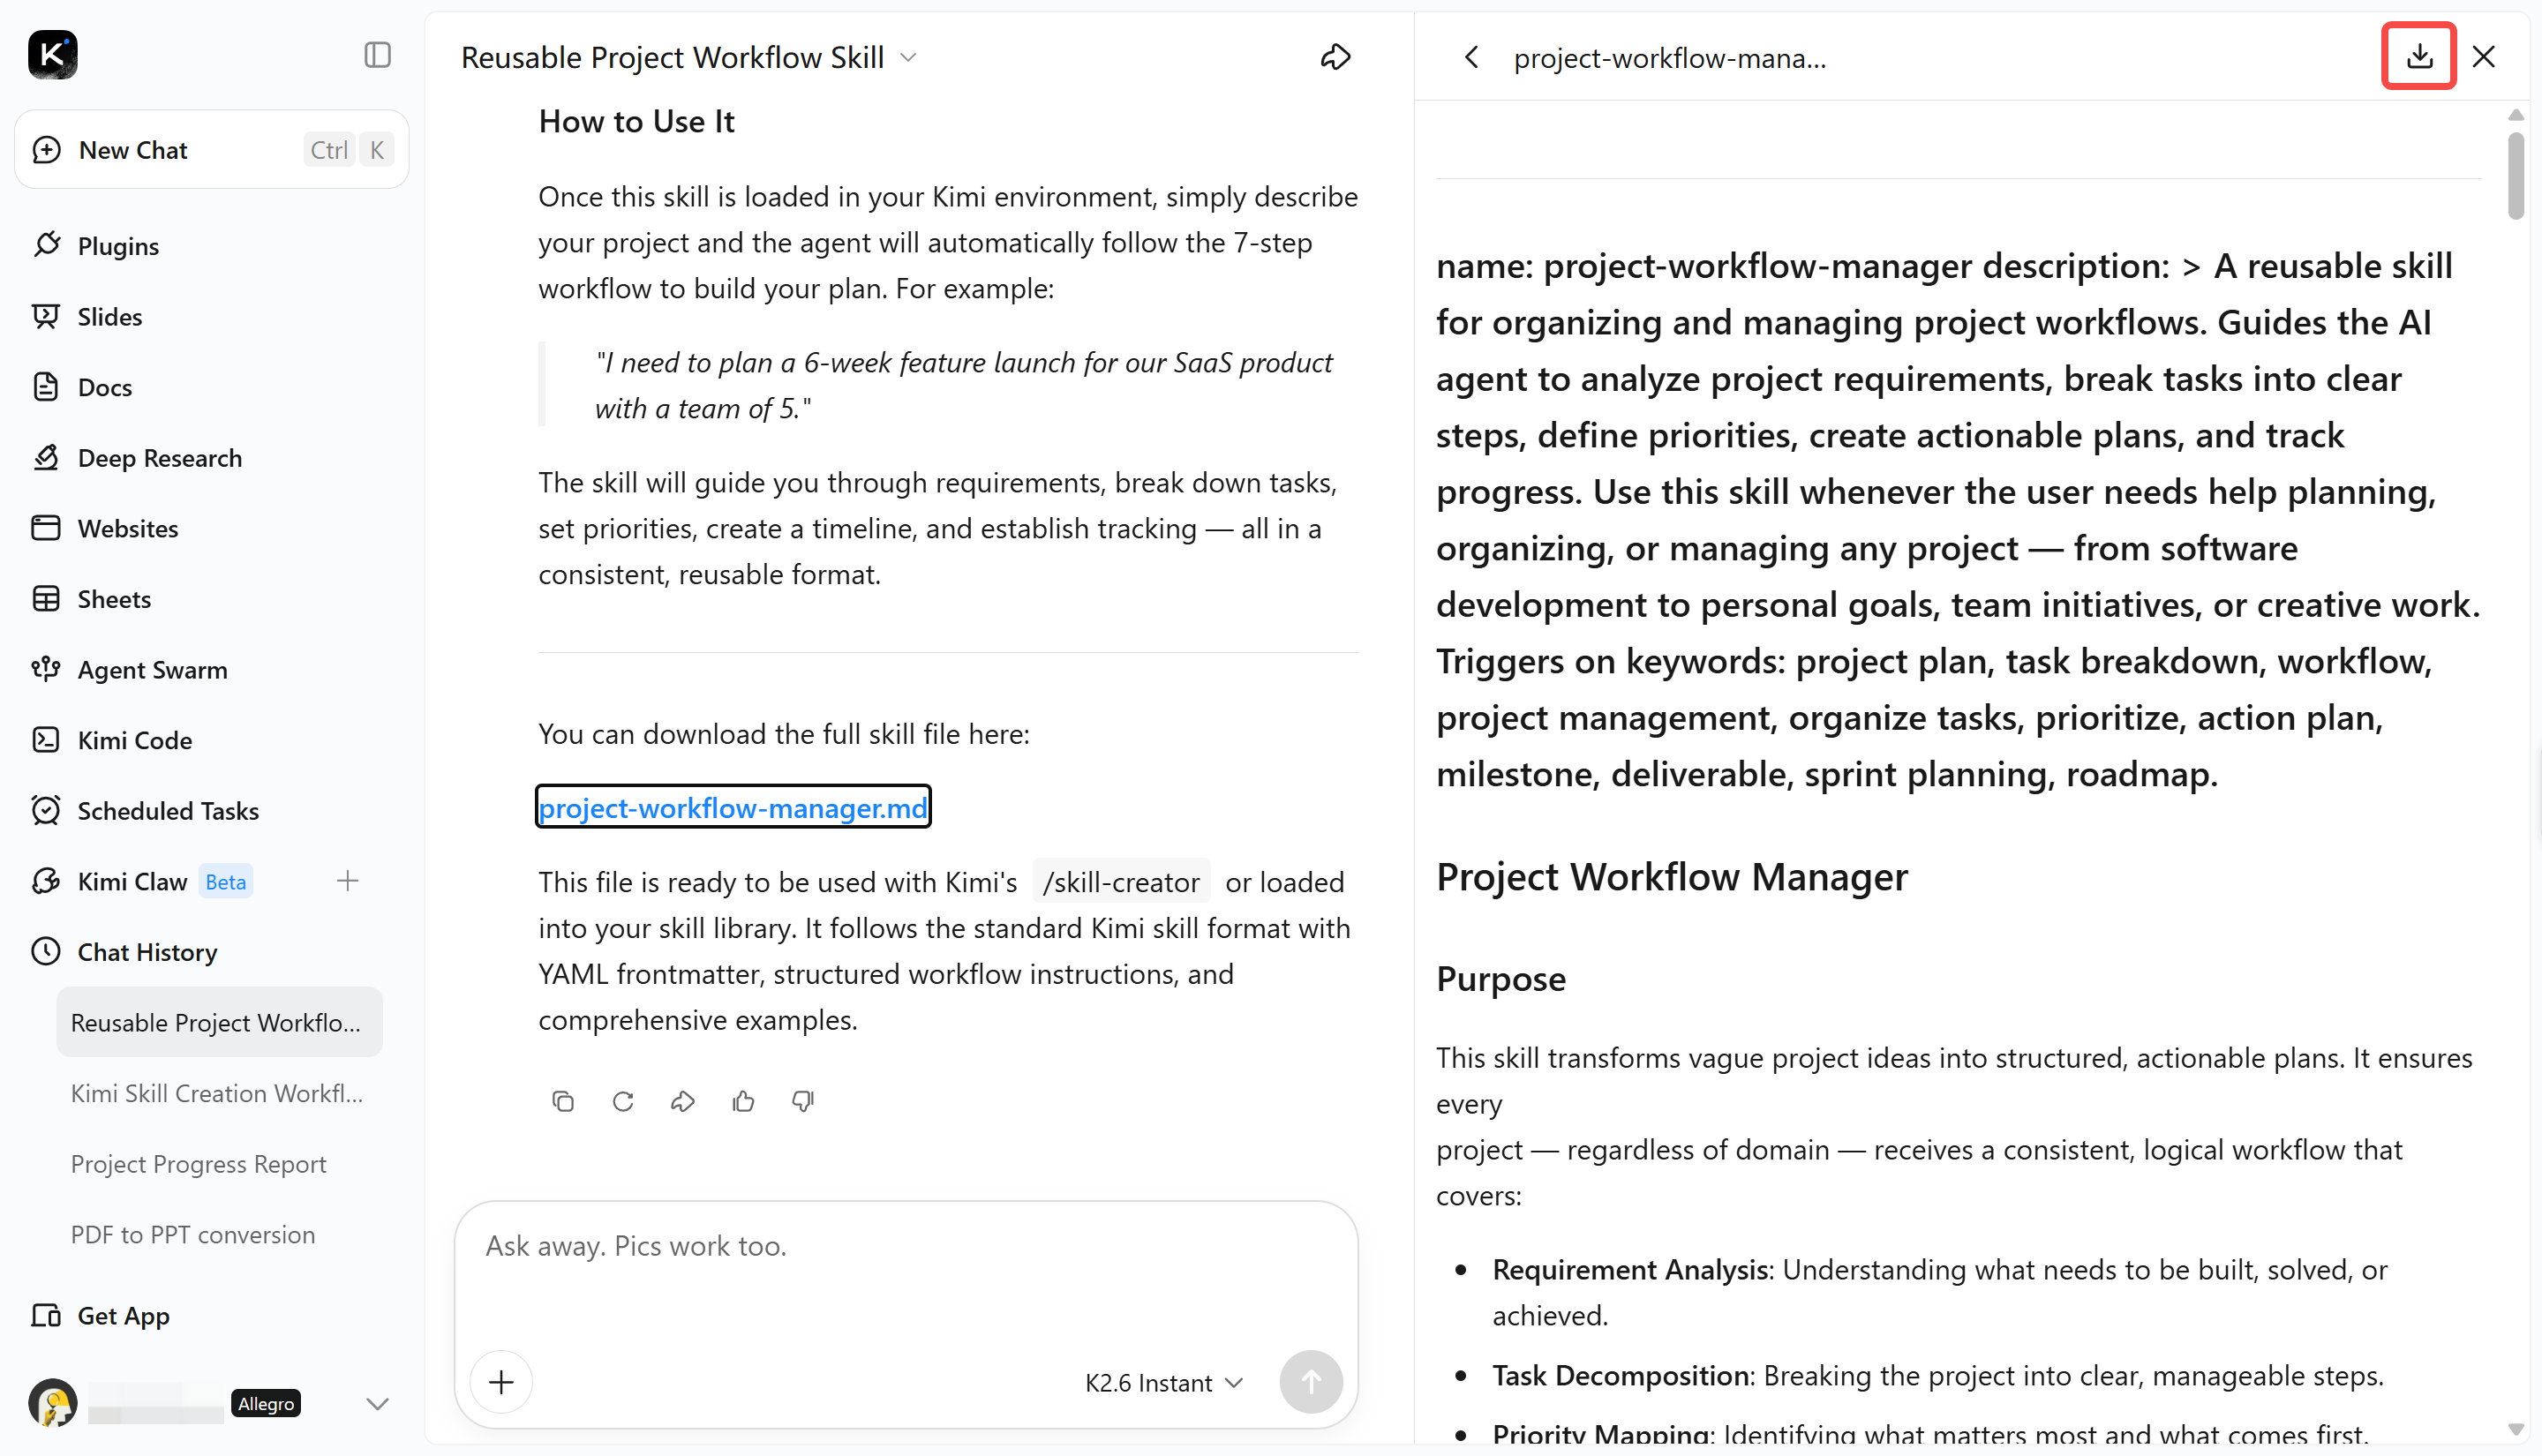The width and height of the screenshot is (2542, 1456).
Task: Open Kimi Code
Action: point(134,740)
